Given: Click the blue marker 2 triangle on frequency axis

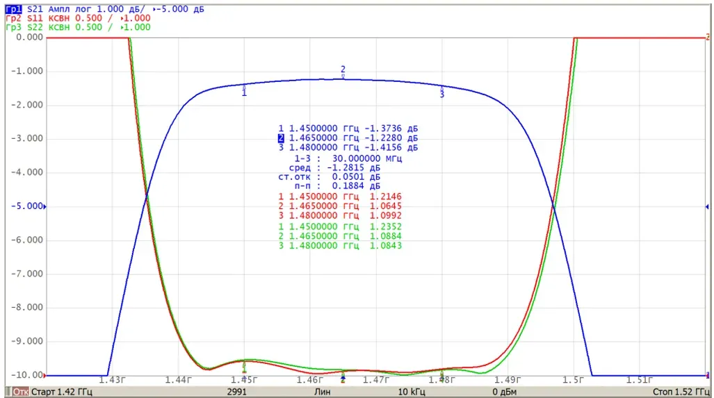Looking at the screenshot, I should (343, 379).
